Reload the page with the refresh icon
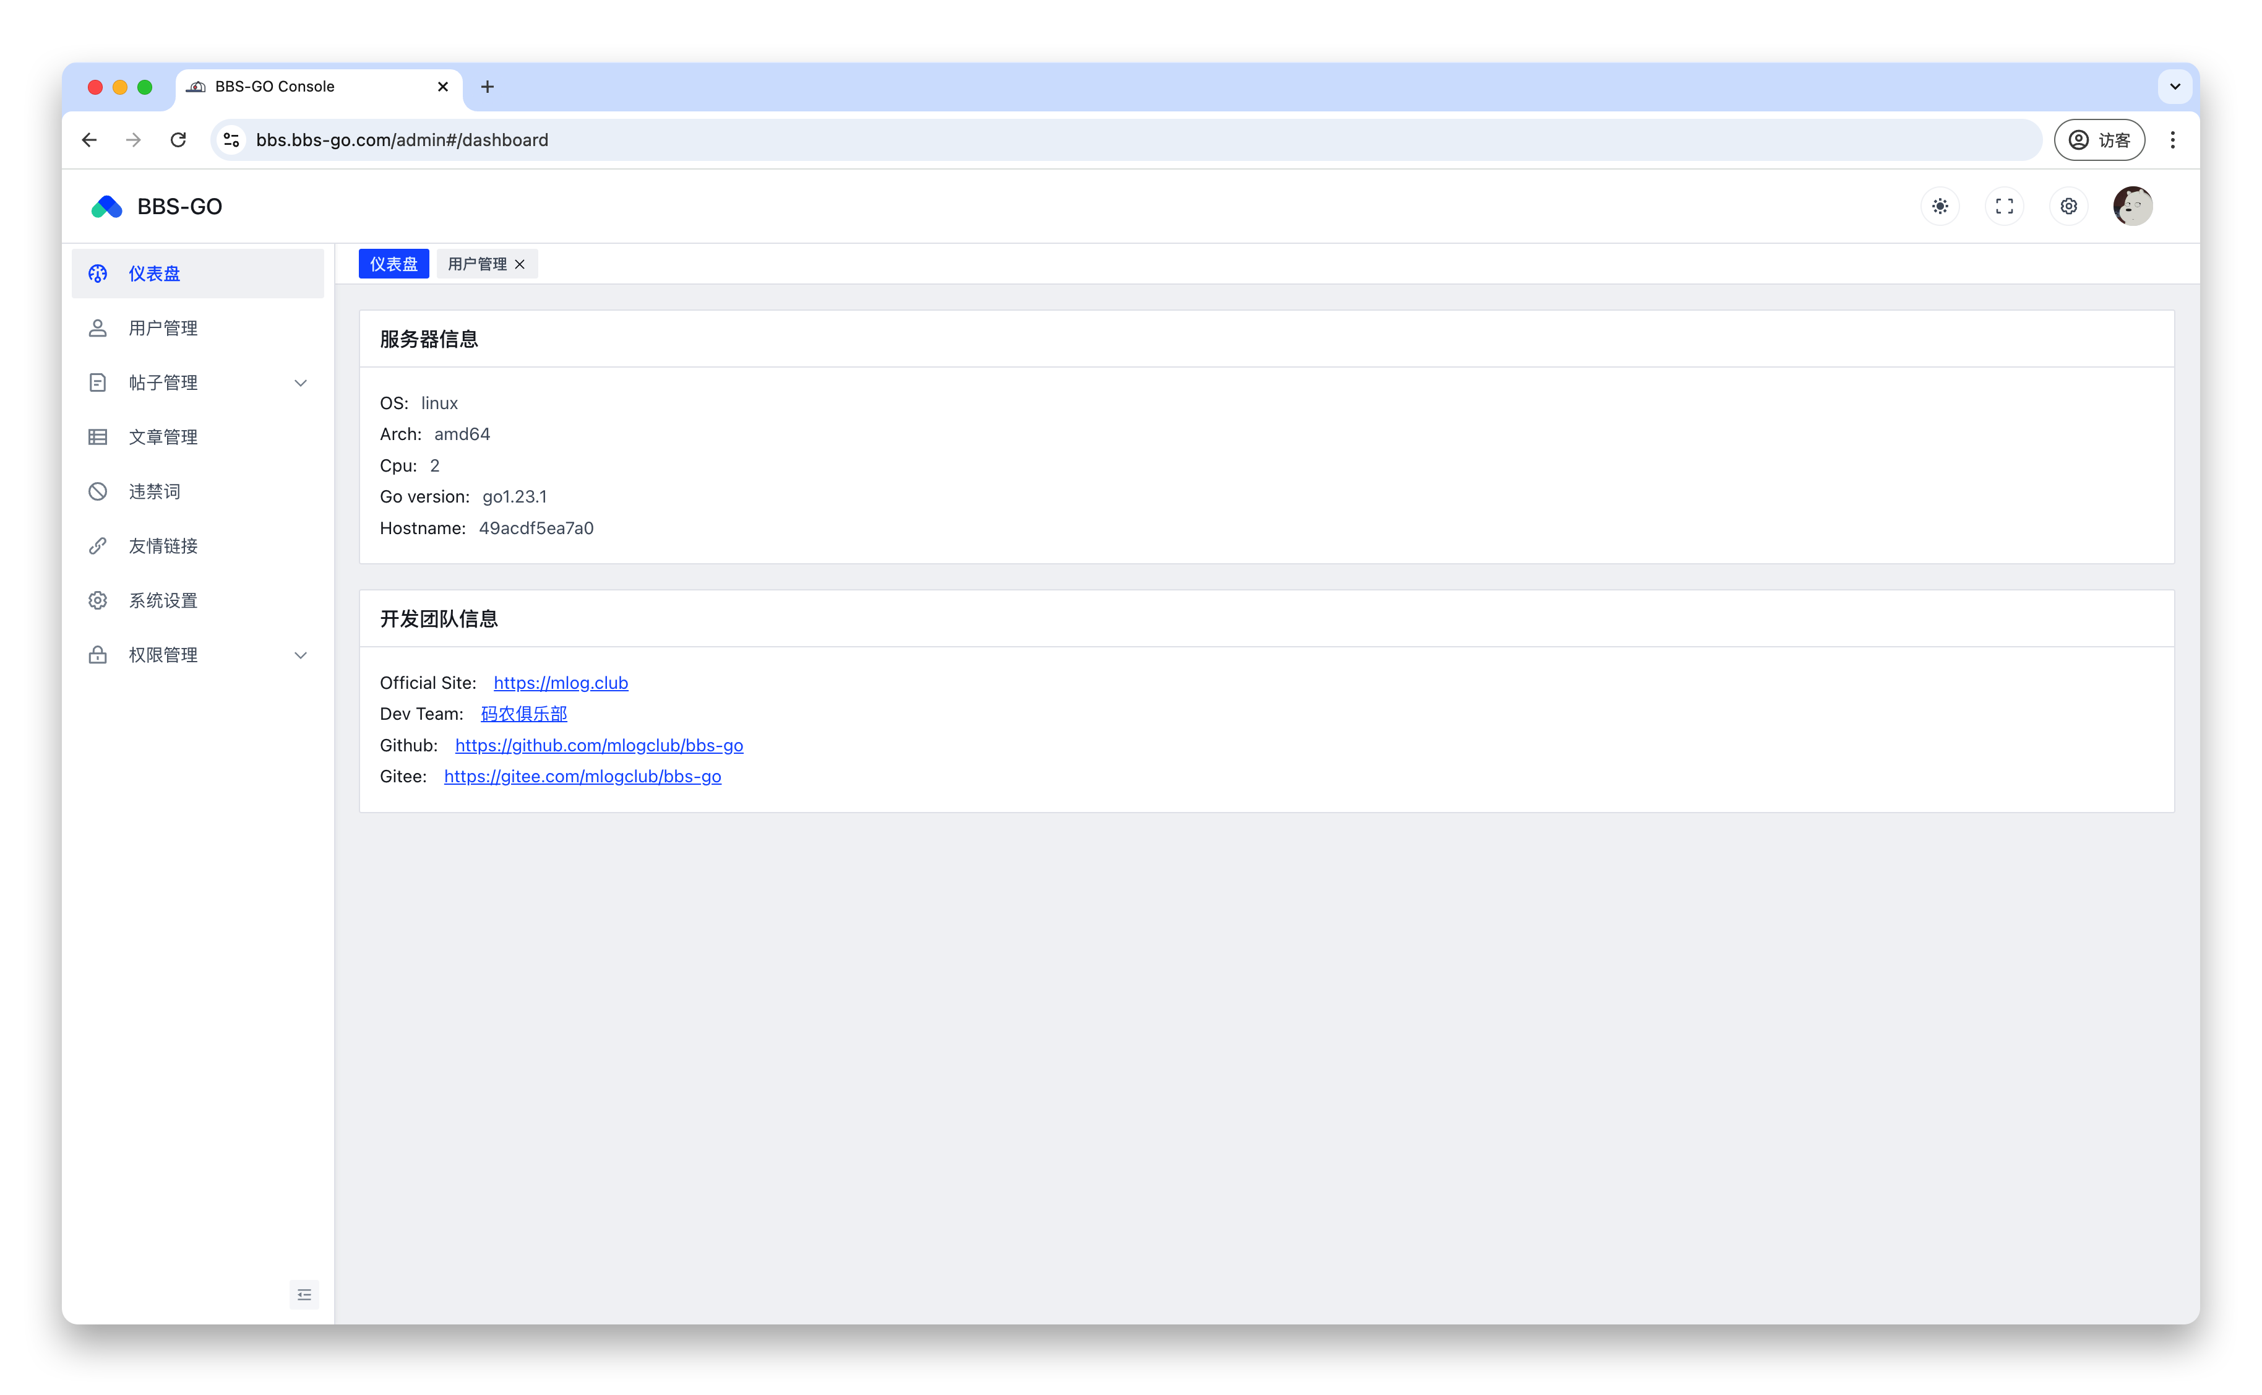Viewport: 2262px width, 1395px height. [178, 139]
